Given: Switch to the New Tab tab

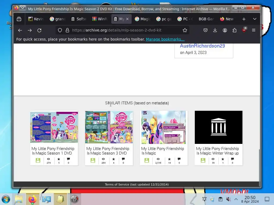Looking at the screenshot, I should tap(227, 19).
